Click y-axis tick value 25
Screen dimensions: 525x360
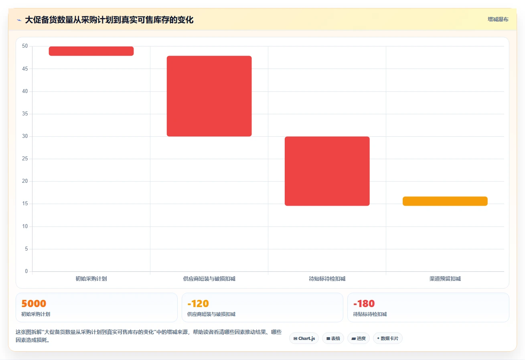pos(25,159)
